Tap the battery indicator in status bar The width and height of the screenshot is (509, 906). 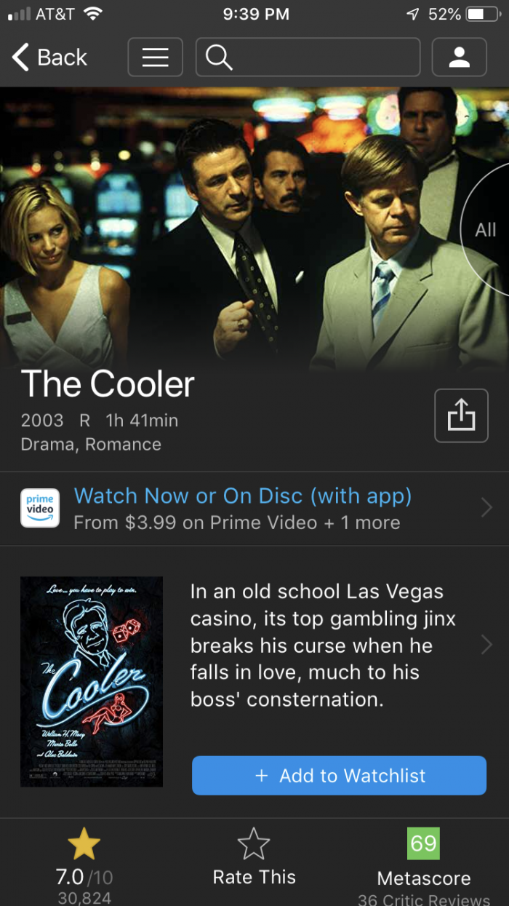(x=481, y=14)
